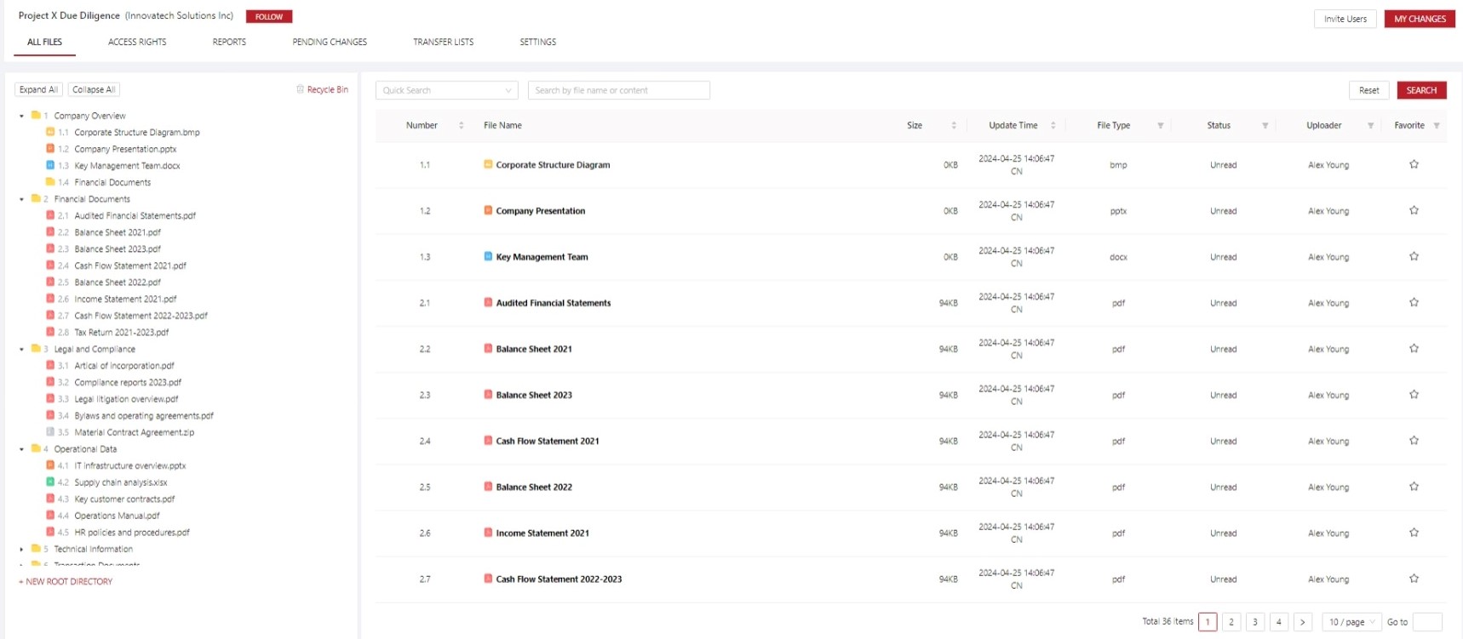Switch to the Access Rights tab
The height and width of the screenshot is (639, 1463).
pyautogui.click(x=137, y=42)
